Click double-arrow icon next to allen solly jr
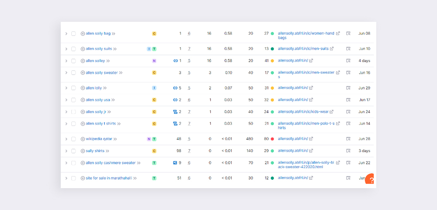 (x=109, y=112)
